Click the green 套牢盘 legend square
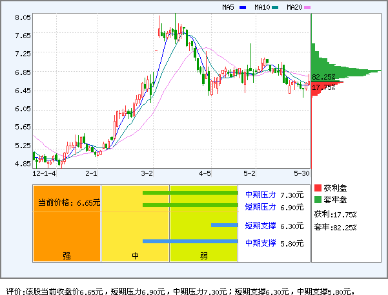This screenshot has width=388, height=295. click(x=318, y=199)
